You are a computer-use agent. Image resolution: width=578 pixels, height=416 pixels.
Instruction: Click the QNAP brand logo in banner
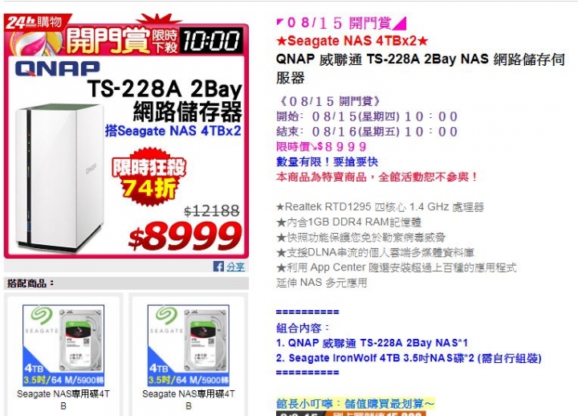[58, 68]
